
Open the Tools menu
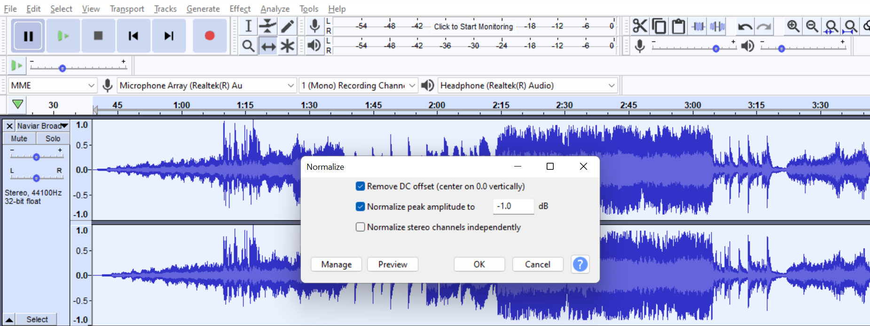coord(309,8)
